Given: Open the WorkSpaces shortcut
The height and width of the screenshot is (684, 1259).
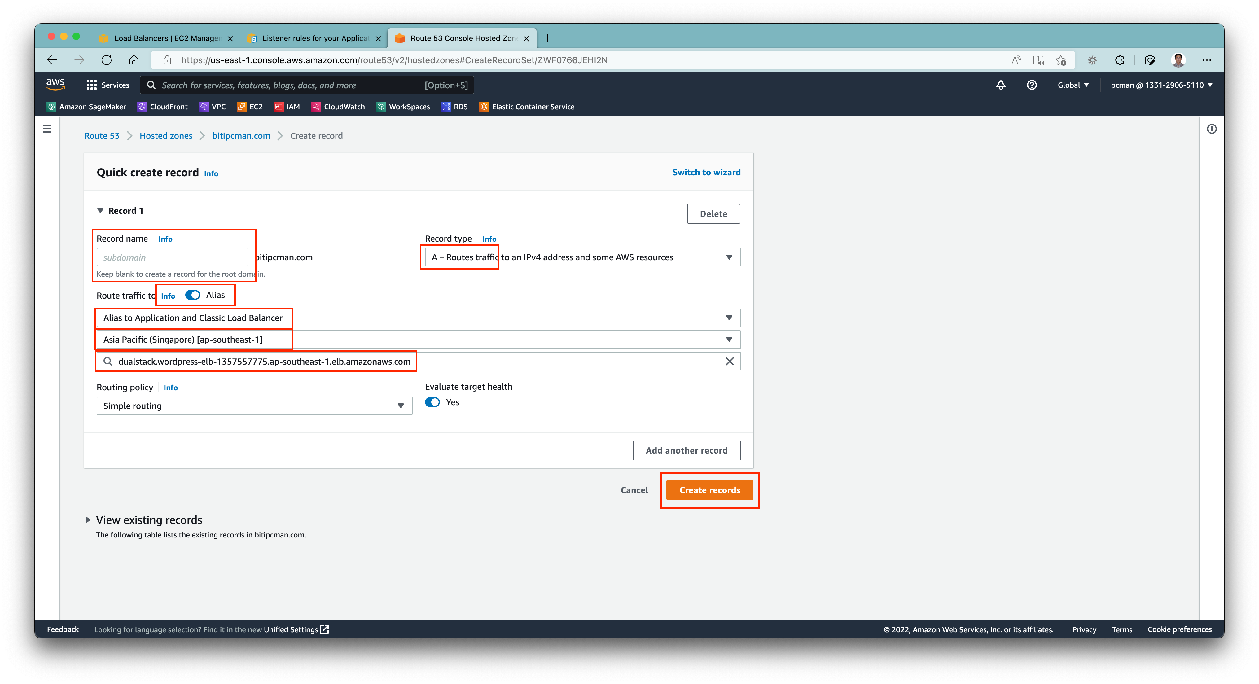Looking at the screenshot, I should pos(403,107).
